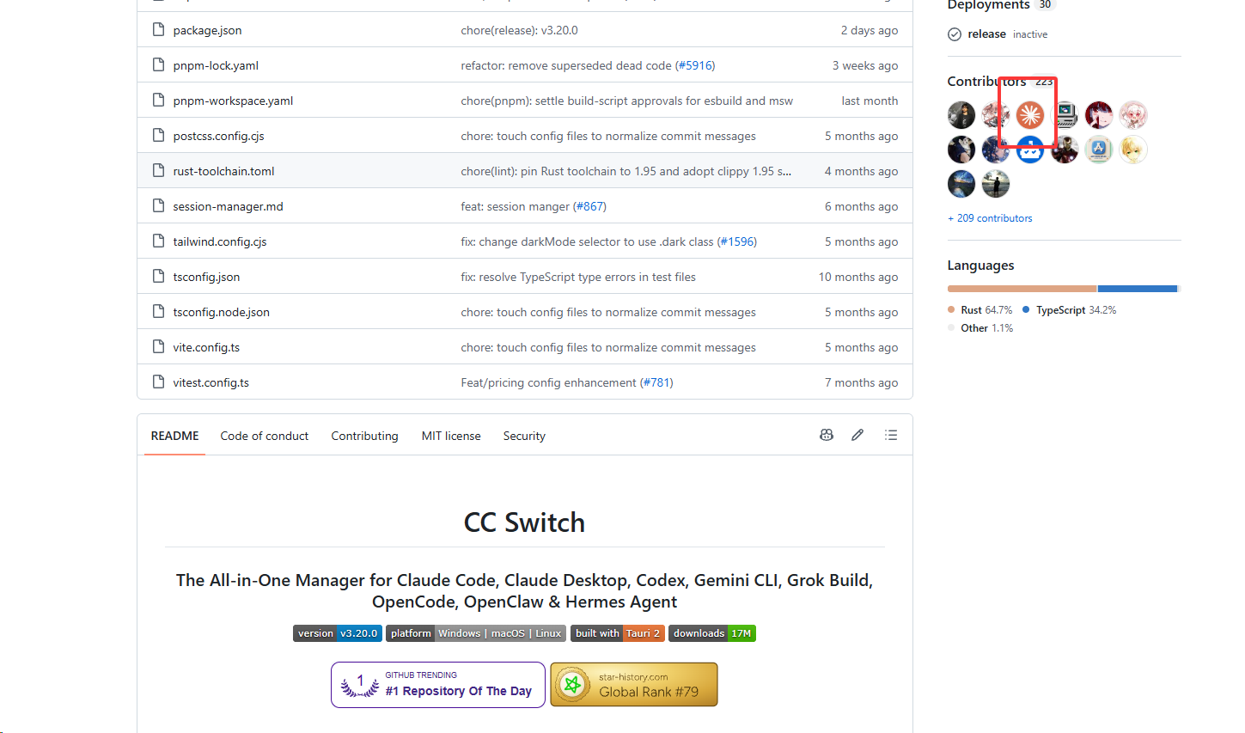
Task: Click the "2 days ago" timestamp for package.json
Action: point(870,30)
